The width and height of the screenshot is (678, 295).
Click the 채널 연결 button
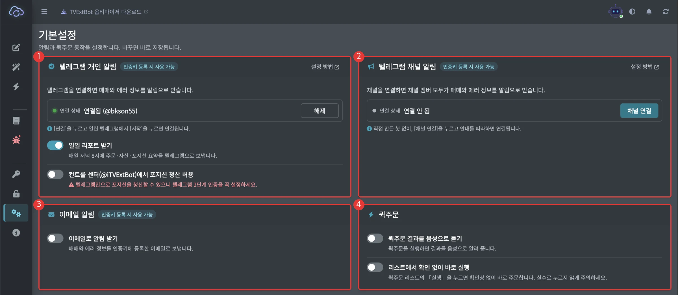639,110
